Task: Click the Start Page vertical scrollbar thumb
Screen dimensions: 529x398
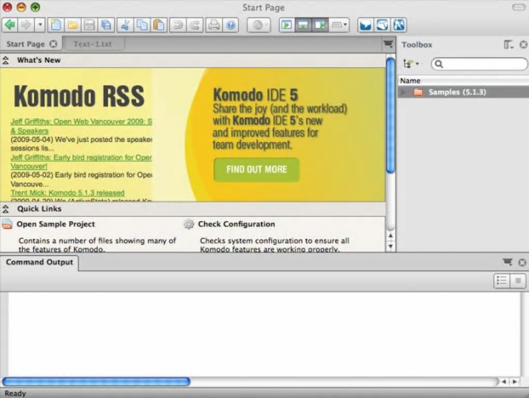Action: coord(391,115)
